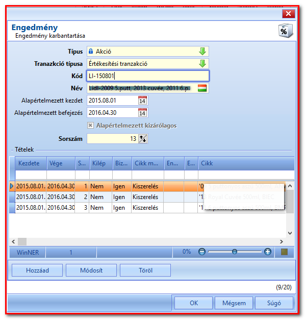Click the Hozzáad button

pos(37,270)
